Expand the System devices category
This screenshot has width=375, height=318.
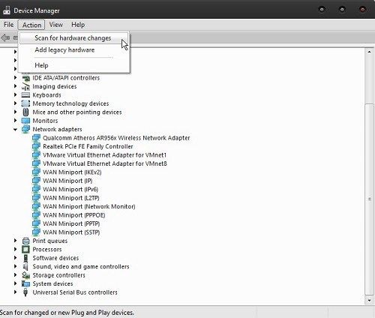15,283
